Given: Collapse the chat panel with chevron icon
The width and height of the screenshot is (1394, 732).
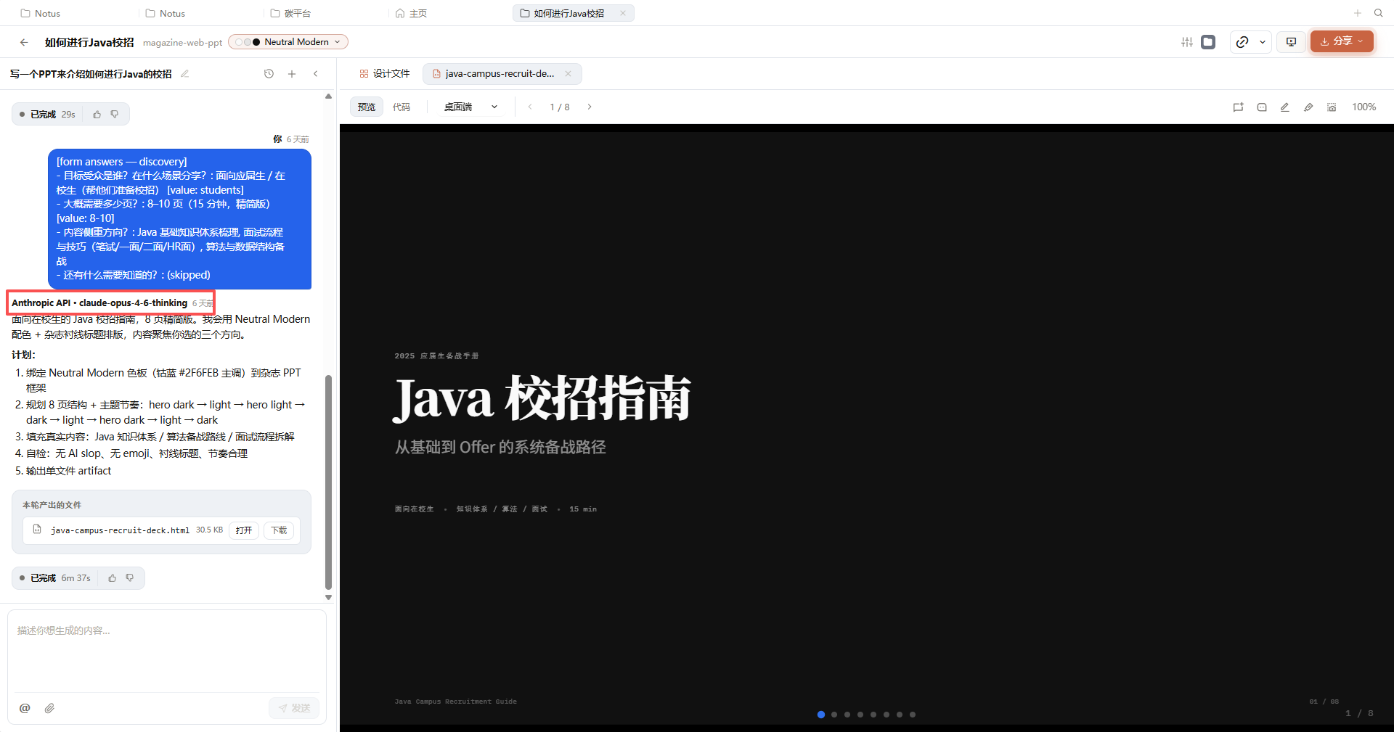Looking at the screenshot, I should point(315,74).
